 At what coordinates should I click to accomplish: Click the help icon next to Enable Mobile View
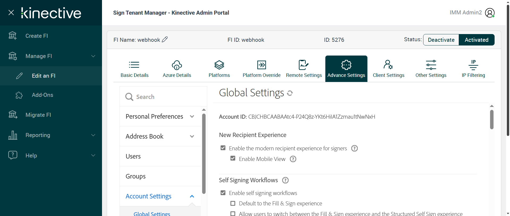pyautogui.click(x=293, y=159)
